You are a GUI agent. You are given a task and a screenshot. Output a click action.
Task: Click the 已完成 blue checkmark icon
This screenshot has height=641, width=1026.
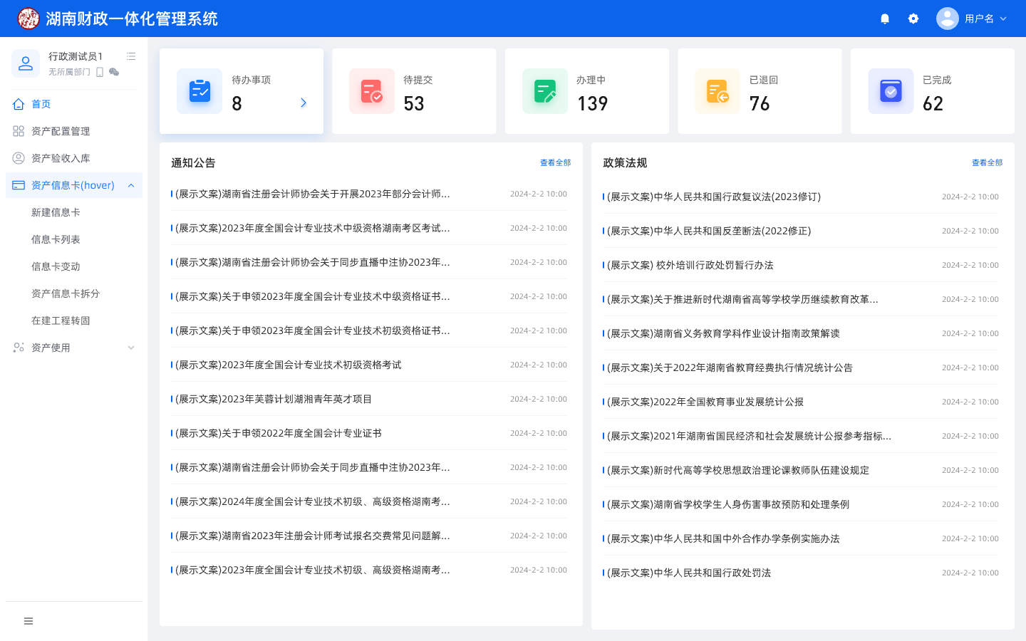click(891, 91)
